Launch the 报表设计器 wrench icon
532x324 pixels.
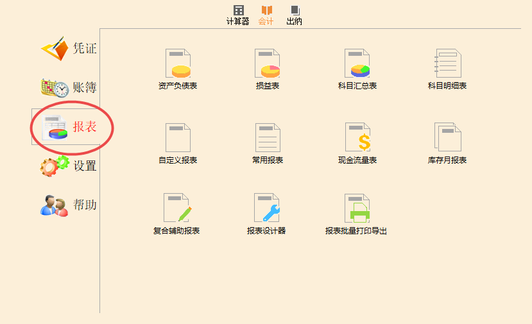pos(266,208)
